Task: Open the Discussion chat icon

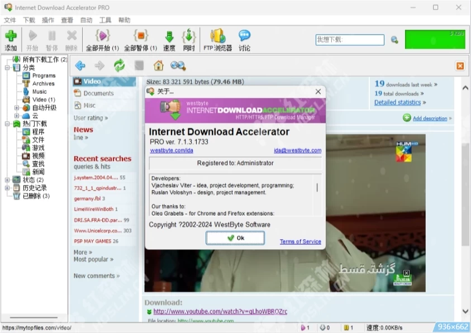Action: click(244, 36)
